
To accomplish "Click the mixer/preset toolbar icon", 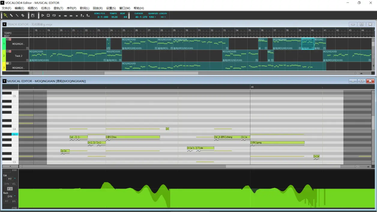I will click(33, 15).
